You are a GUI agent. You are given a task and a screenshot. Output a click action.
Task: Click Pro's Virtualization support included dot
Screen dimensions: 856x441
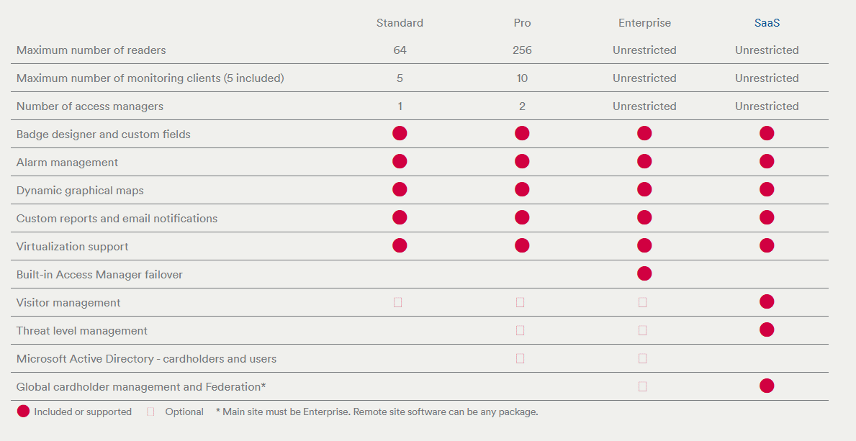coord(522,245)
